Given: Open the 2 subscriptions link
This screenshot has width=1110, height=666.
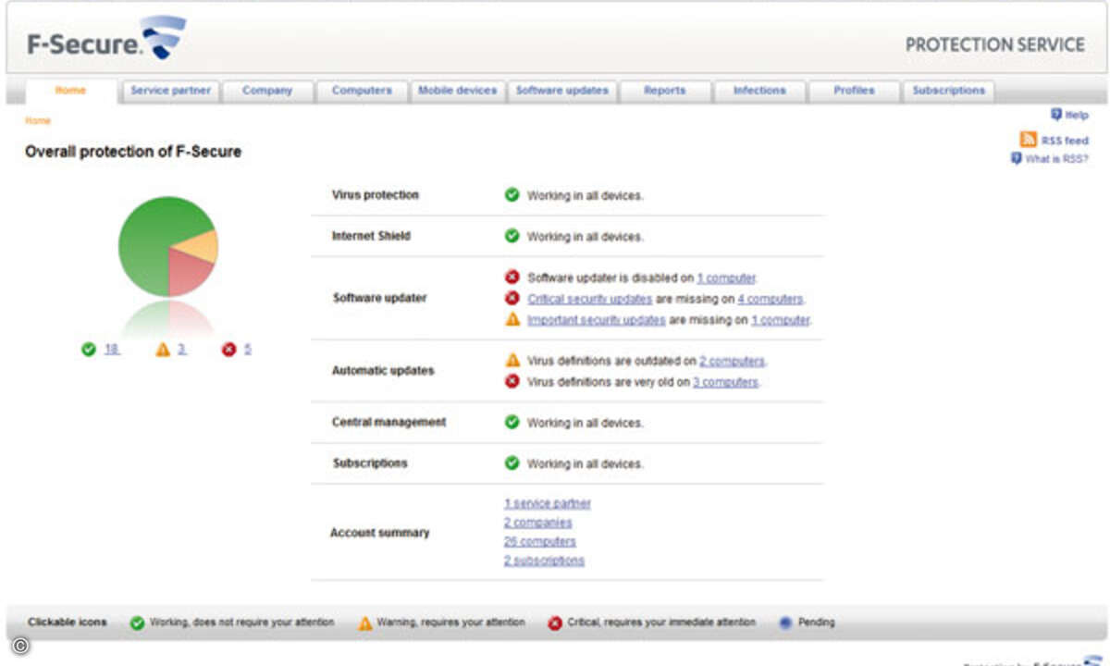Looking at the screenshot, I should pos(544,561).
